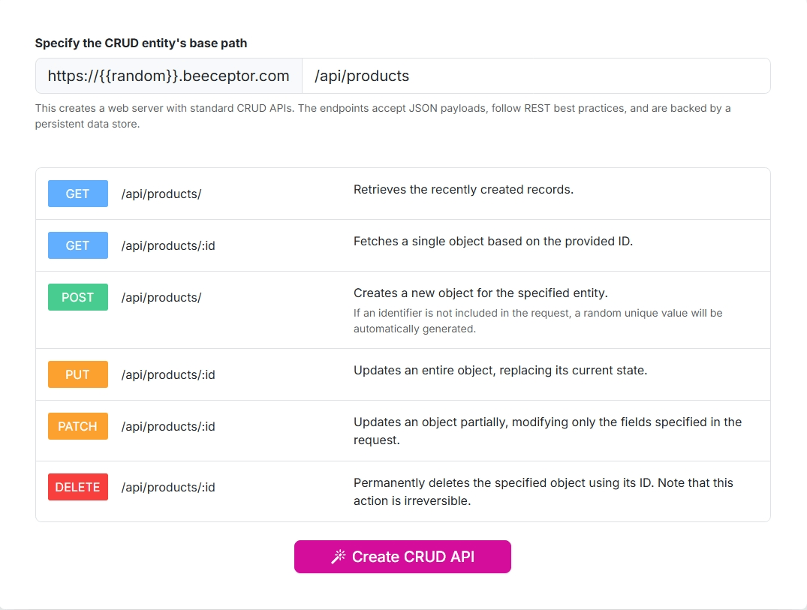
Task: Click the blue GET badge for listing records
Action: tap(77, 194)
